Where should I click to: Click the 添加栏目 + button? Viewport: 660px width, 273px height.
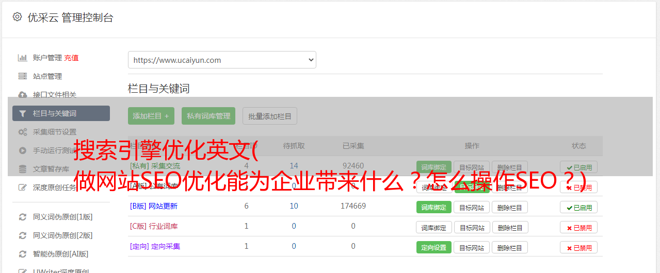[x=151, y=116]
